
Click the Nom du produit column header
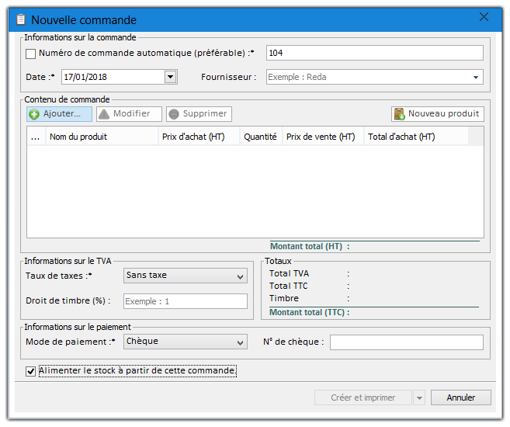click(78, 137)
